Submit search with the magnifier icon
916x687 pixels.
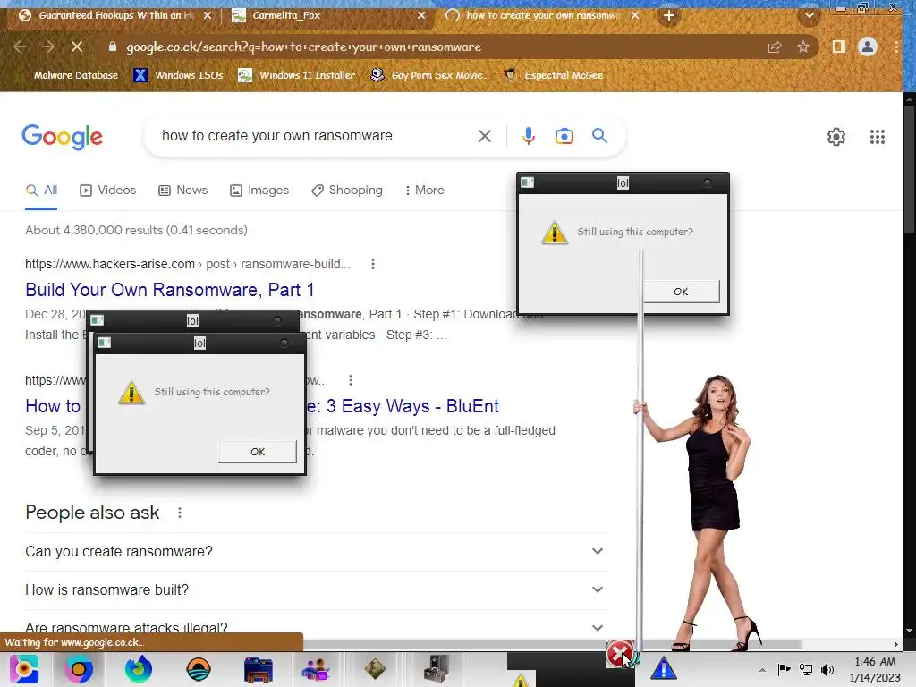coord(599,136)
